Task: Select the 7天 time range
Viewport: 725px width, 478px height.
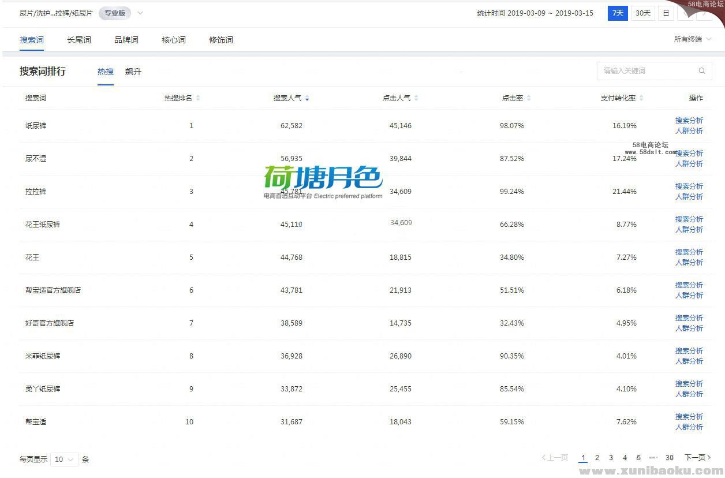Action: (x=618, y=13)
